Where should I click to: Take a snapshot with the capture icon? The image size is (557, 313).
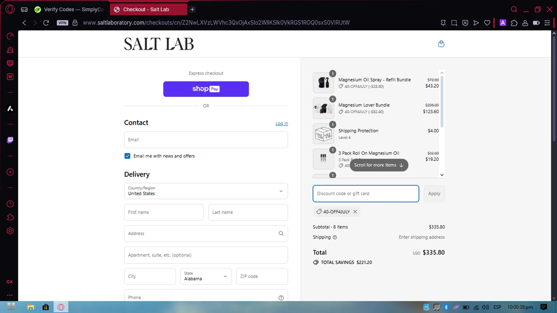(454, 23)
